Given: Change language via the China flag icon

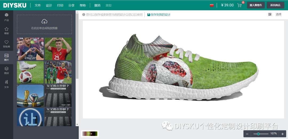Looking at the screenshot, I should pyautogui.click(x=212, y=5).
